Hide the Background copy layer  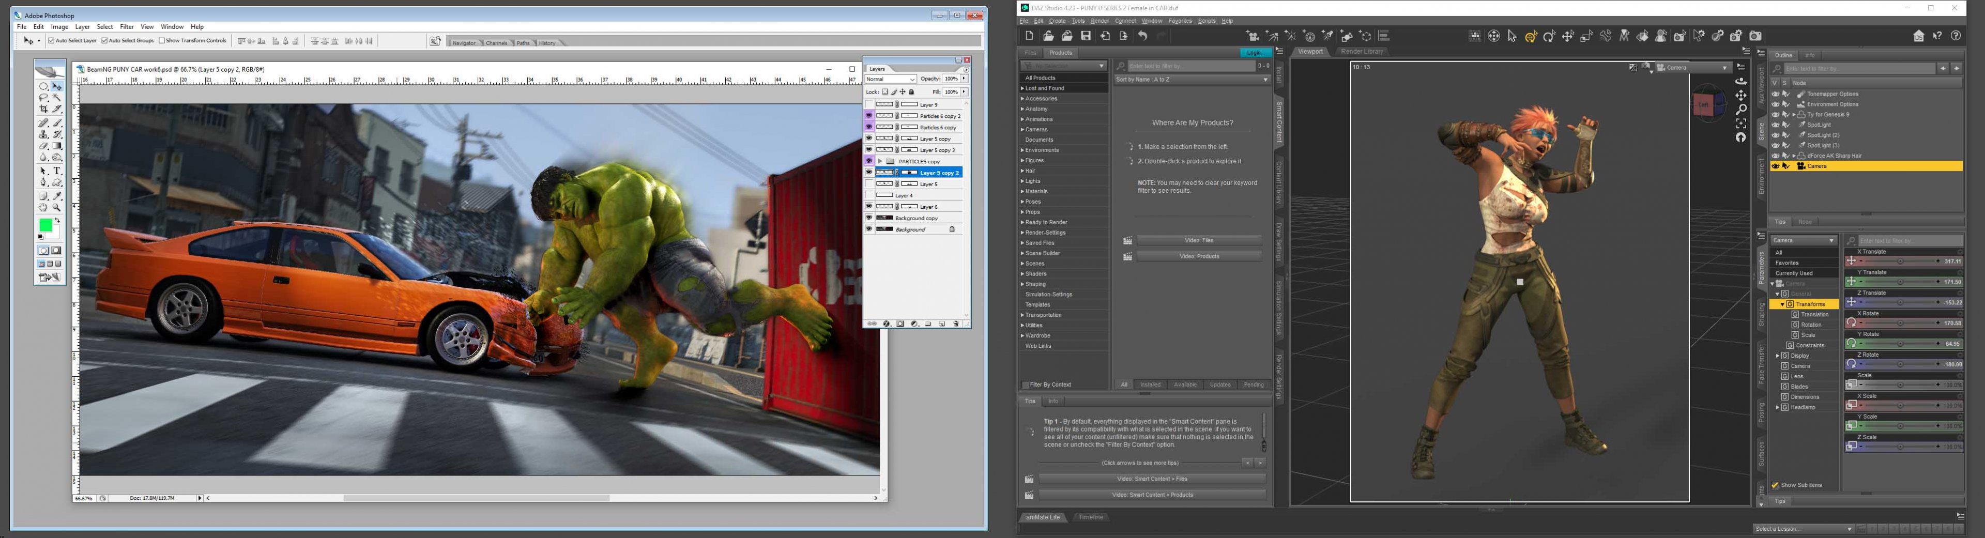[x=869, y=218]
